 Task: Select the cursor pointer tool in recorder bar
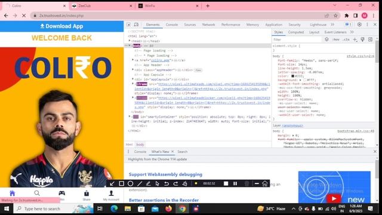pos(158,183)
